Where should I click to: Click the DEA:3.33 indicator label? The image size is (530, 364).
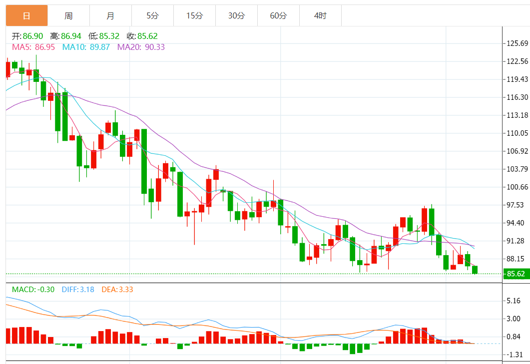[x=117, y=290]
